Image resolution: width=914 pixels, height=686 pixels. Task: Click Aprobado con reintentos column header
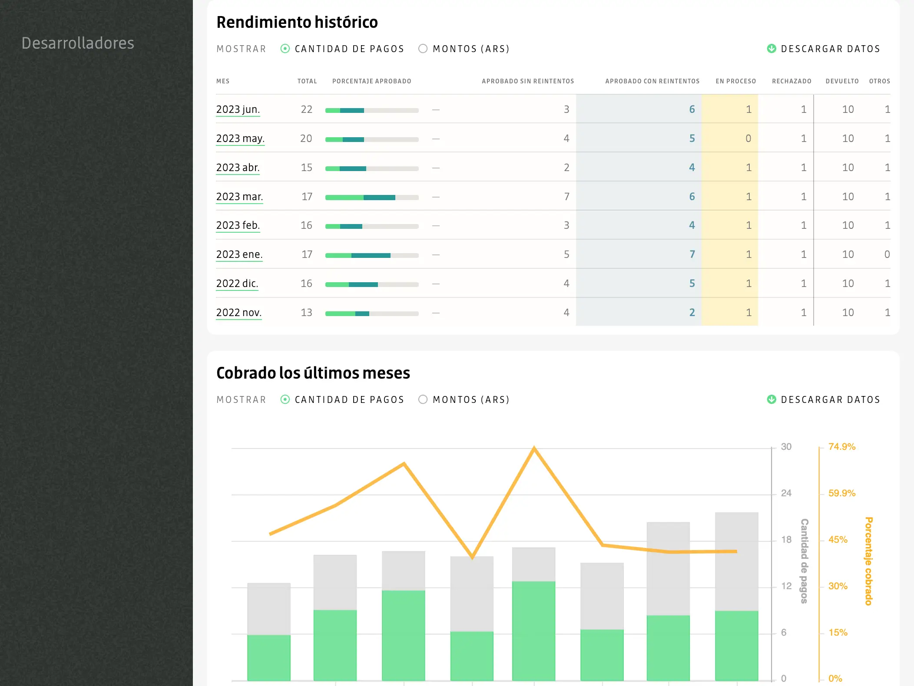[x=652, y=81]
